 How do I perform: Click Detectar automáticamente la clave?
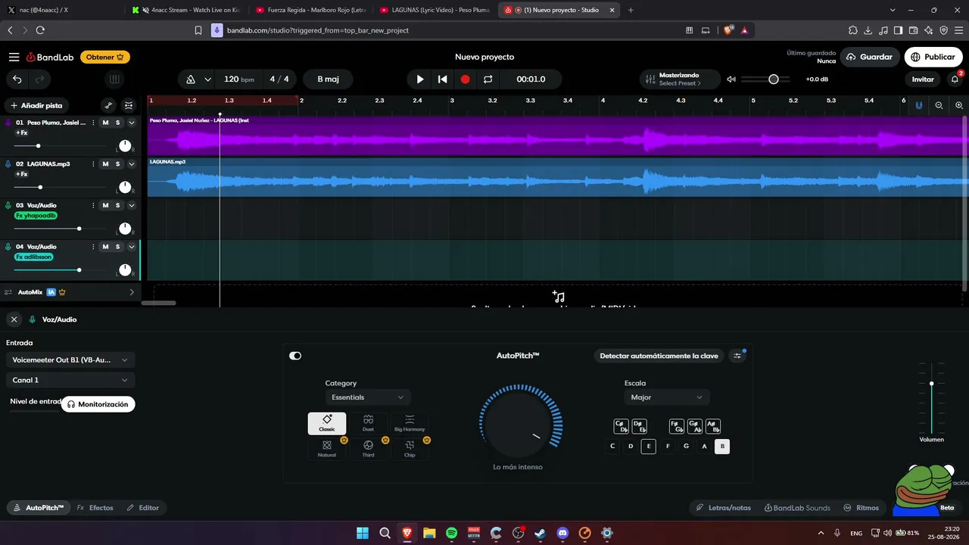[659, 356]
